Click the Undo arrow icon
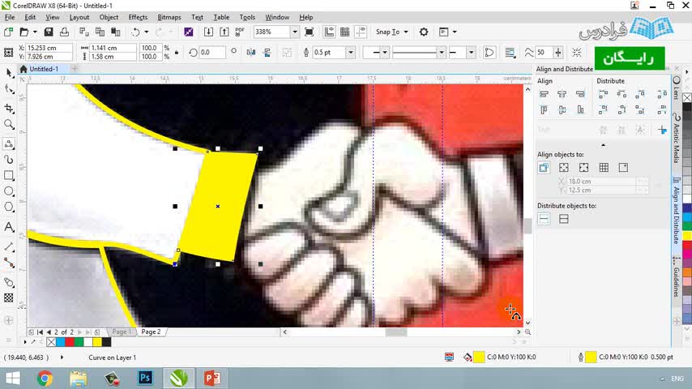The height and width of the screenshot is (389, 692). click(x=135, y=32)
